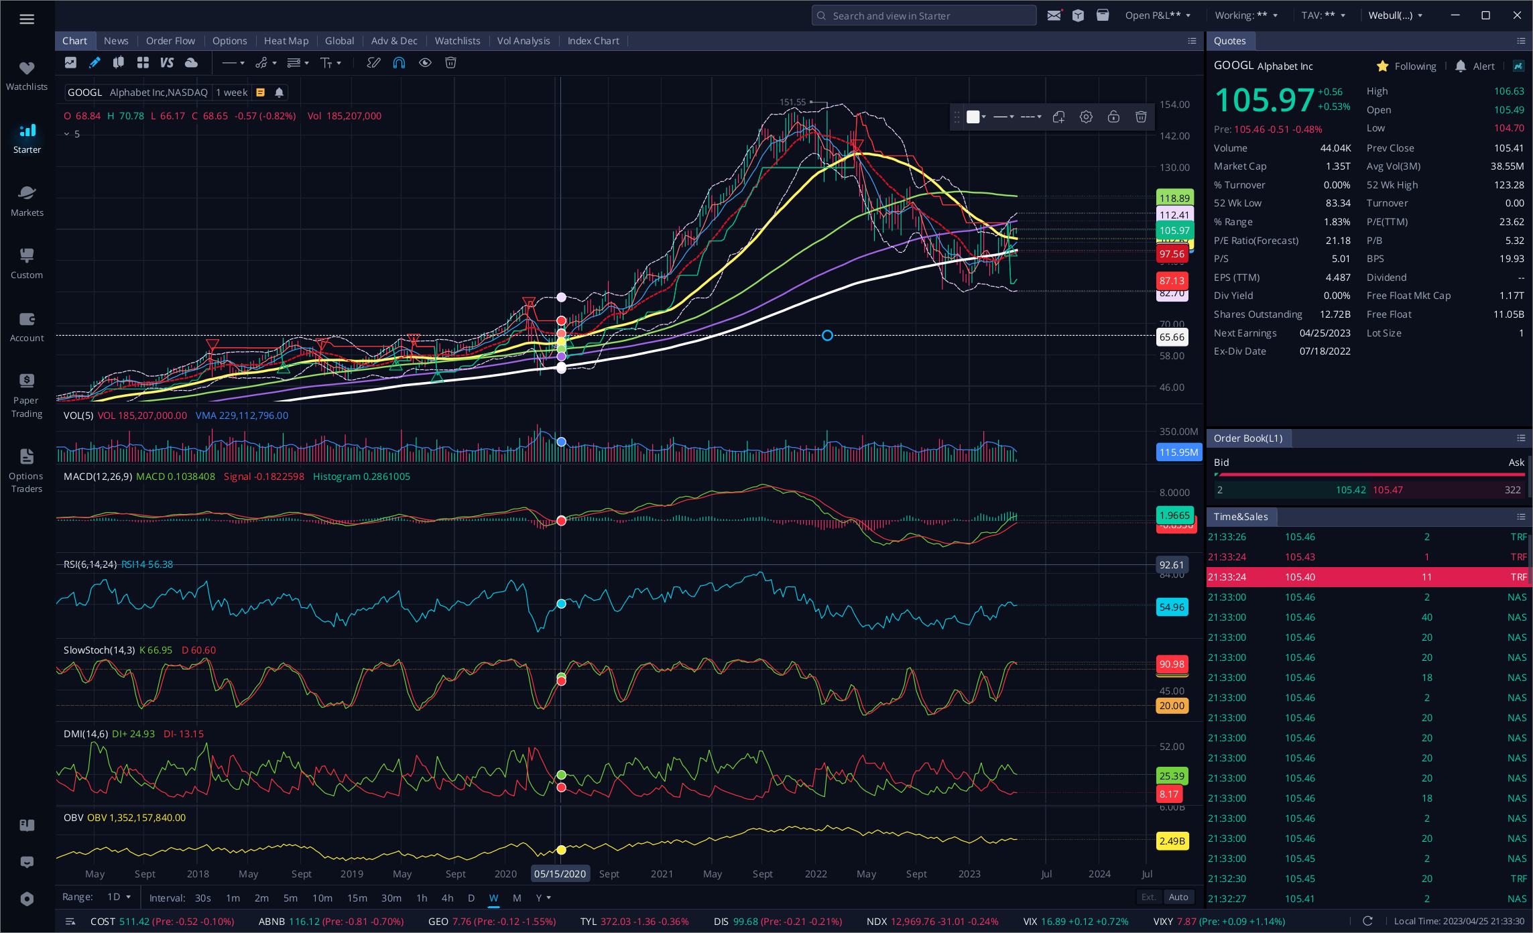
Task: Open the candlestick chart type icon
Action: pyautogui.click(x=119, y=63)
